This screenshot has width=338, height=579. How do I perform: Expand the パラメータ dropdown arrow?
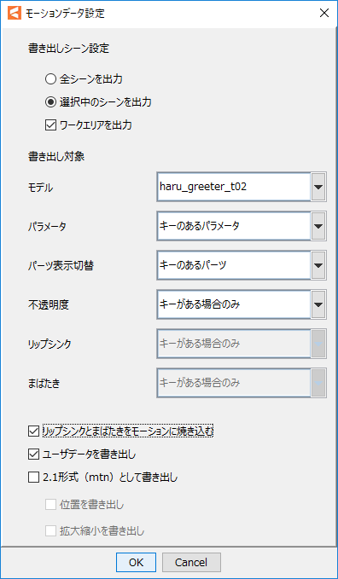tap(318, 226)
